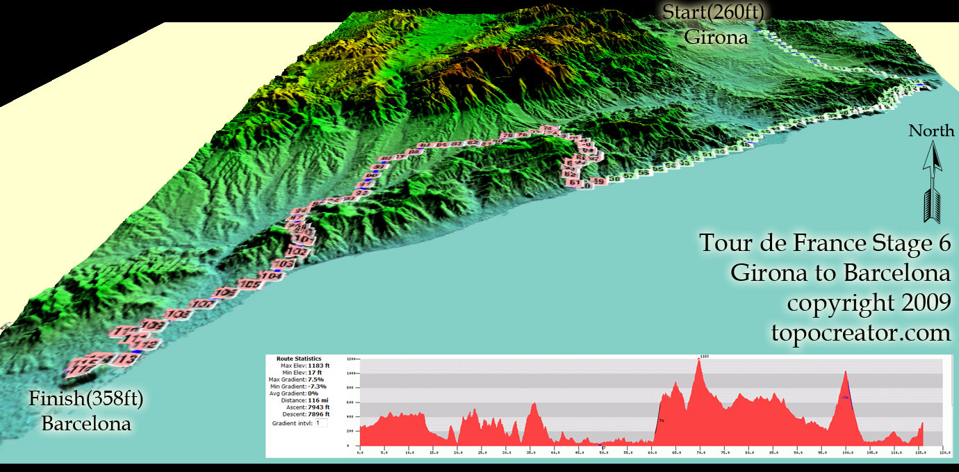Click the "-7%" gradient marker on the chart
Viewport: 959px width, 472px height.
(x=844, y=397)
